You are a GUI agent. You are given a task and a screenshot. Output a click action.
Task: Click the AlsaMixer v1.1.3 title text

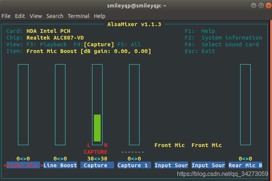click(x=134, y=24)
